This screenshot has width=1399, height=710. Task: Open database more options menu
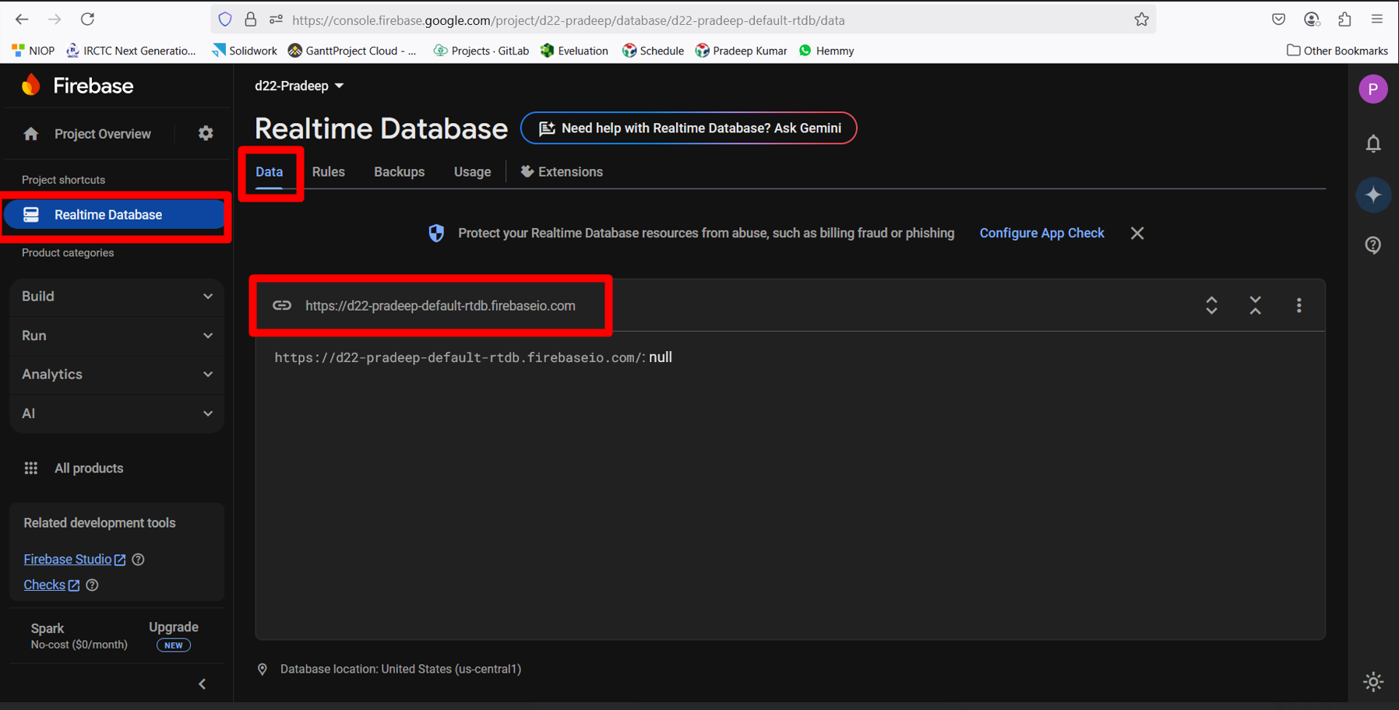click(1299, 305)
